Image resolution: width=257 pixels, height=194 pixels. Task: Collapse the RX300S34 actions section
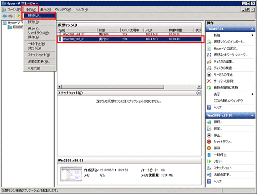coord(252,29)
